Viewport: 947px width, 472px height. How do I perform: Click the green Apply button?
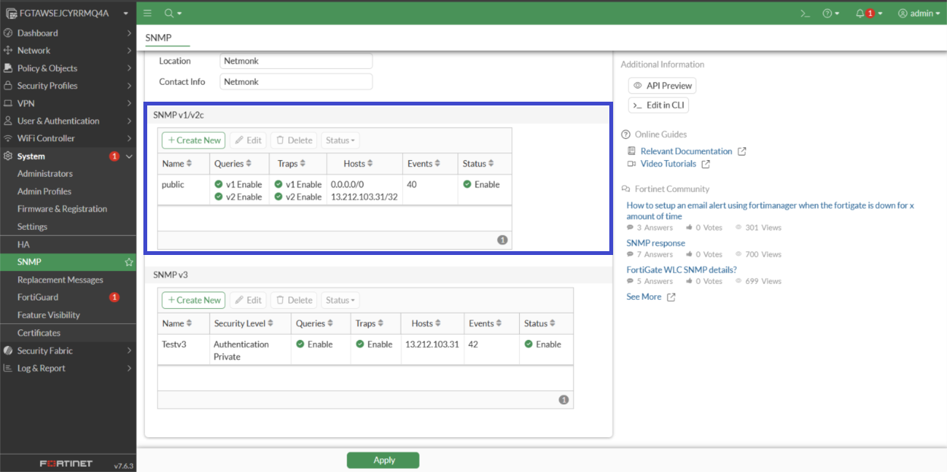pos(383,460)
